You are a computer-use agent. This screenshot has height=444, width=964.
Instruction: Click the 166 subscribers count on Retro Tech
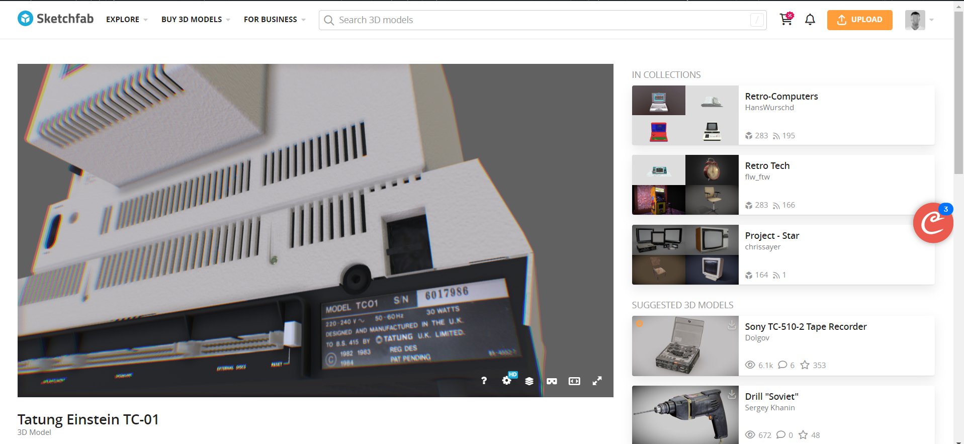tap(784, 205)
